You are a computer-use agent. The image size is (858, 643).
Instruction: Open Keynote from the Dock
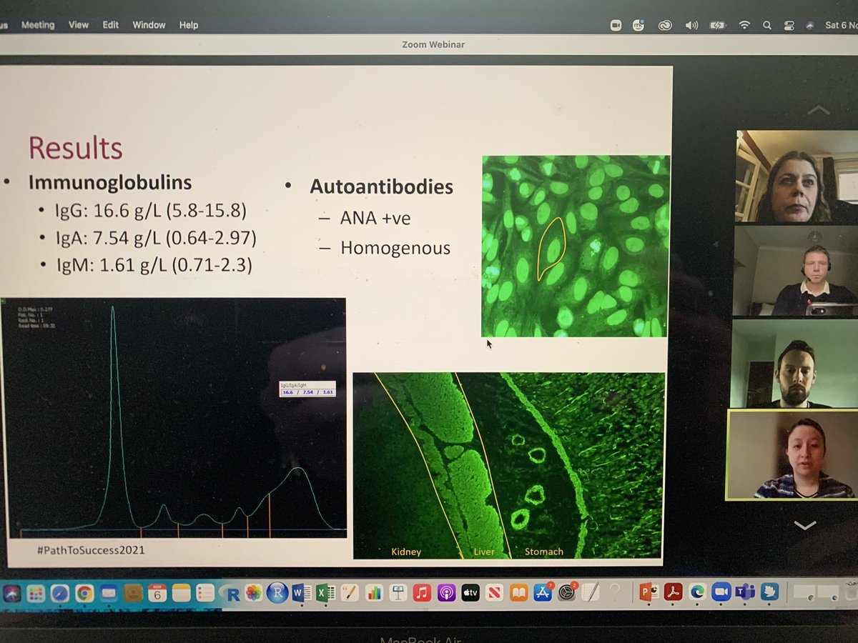pyautogui.click(x=398, y=593)
